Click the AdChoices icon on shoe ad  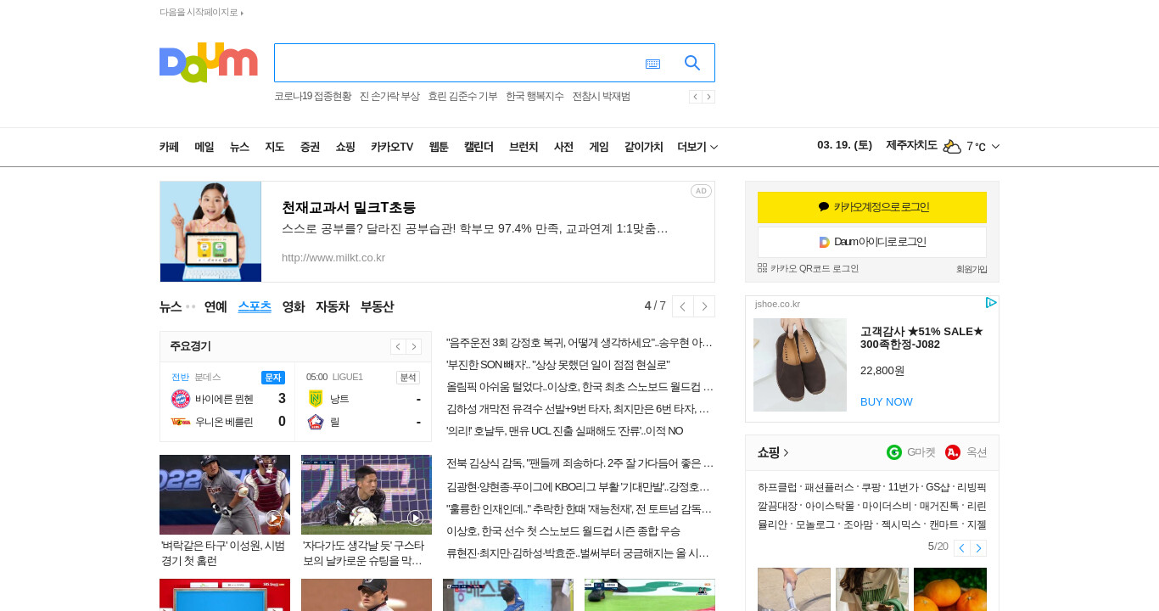coord(990,303)
